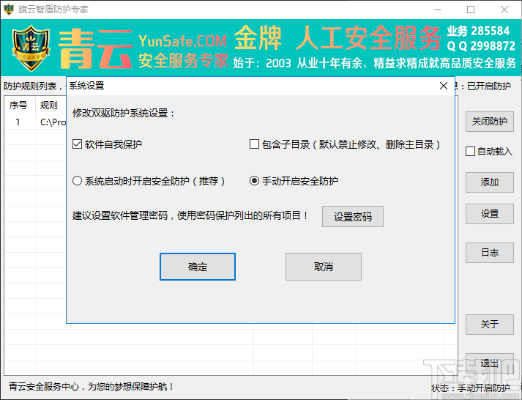Viewport: 522px width, 400px height.
Task: Confirm settings with 确定 button
Action: tap(198, 267)
